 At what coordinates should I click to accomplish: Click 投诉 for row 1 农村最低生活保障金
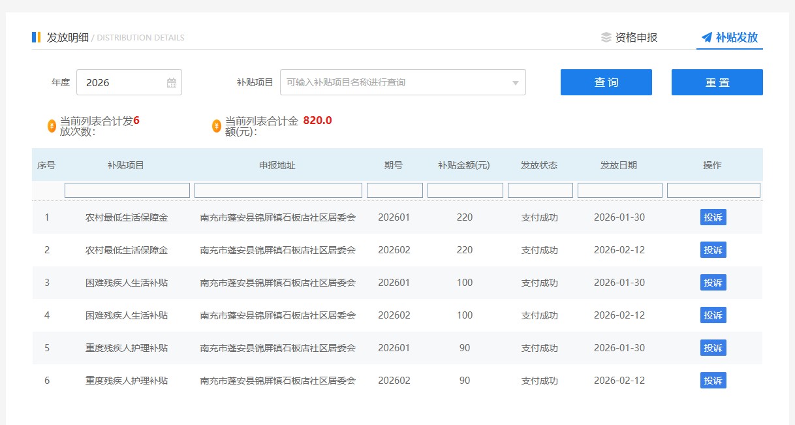[x=713, y=217]
